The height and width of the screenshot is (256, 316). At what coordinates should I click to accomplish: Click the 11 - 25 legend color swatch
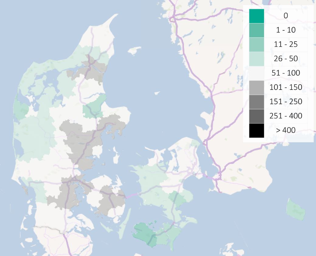pyautogui.click(x=256, y=45)
